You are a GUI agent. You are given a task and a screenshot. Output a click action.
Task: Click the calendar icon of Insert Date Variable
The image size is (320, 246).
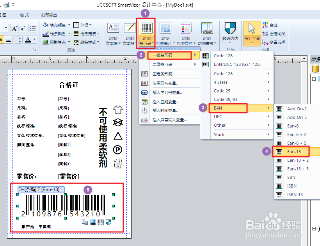click(144, 102)
